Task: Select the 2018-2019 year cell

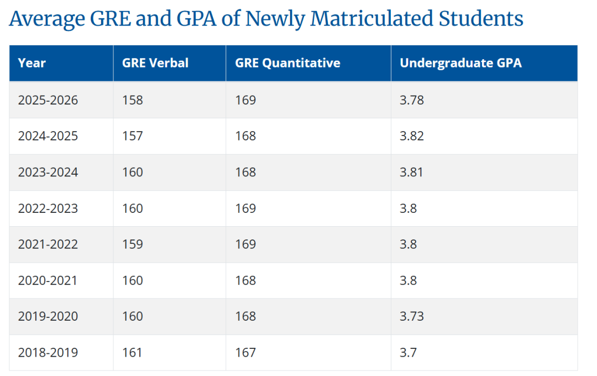Action: [x=48, y=352]
